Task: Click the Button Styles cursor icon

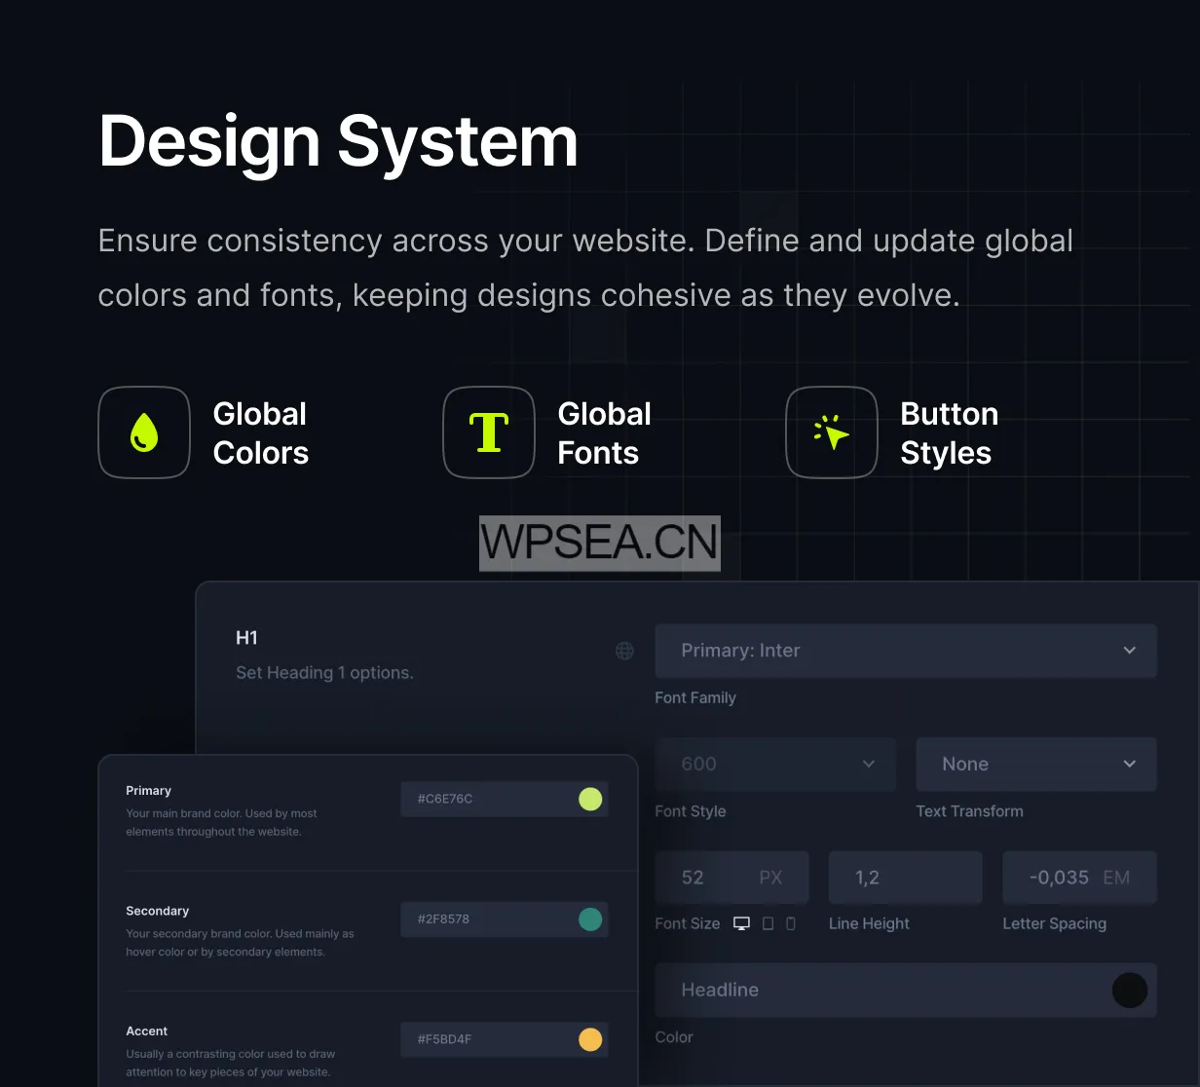Action: 832,432
